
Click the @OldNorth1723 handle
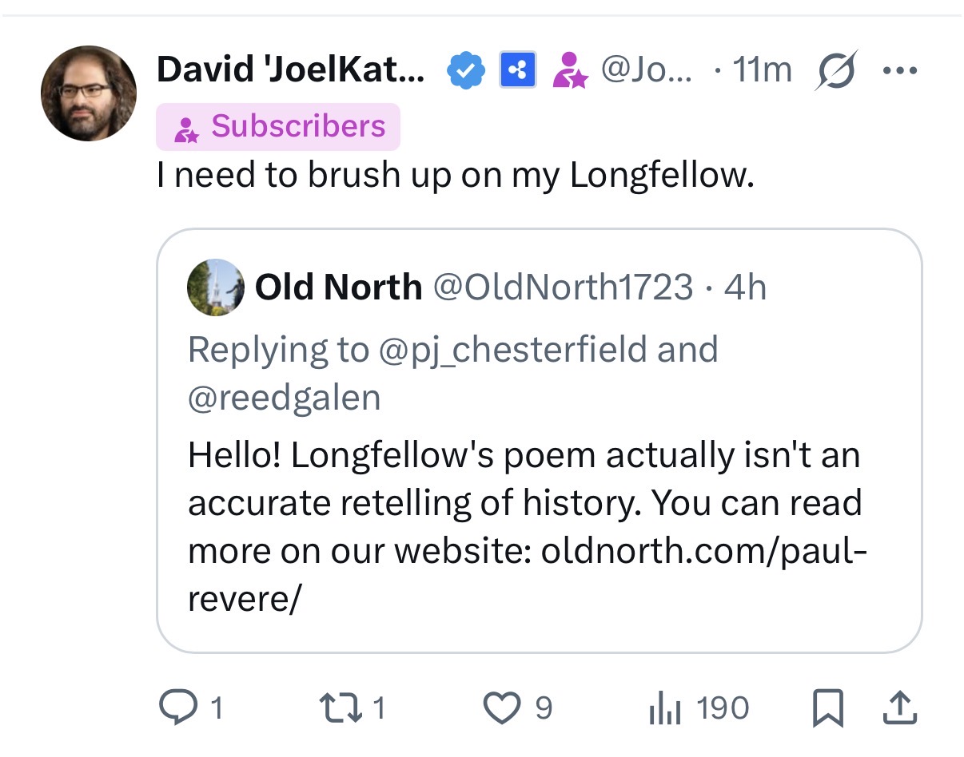[563, 287]
